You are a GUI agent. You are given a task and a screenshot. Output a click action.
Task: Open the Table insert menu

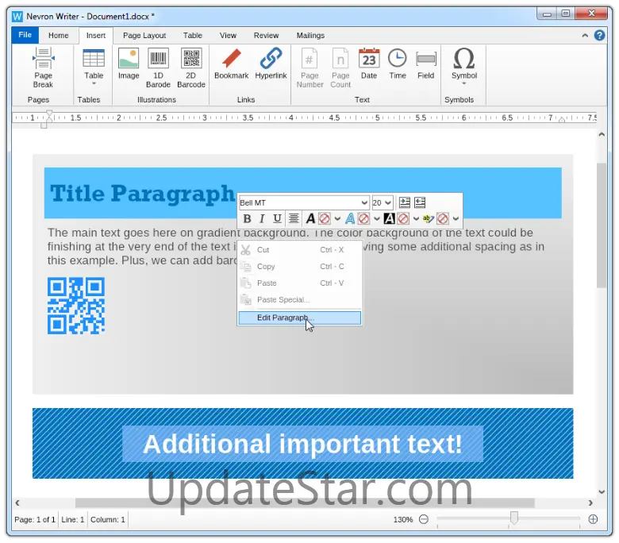(x=94, y=67)
